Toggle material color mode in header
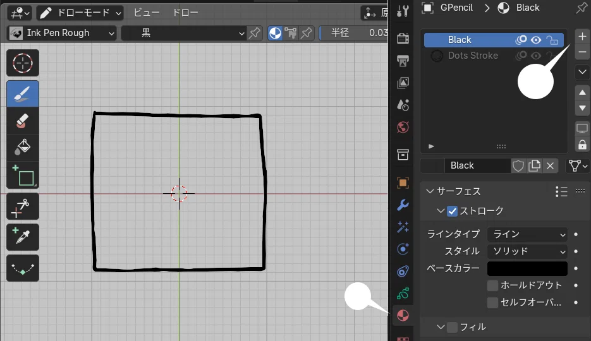 point(275,33)
